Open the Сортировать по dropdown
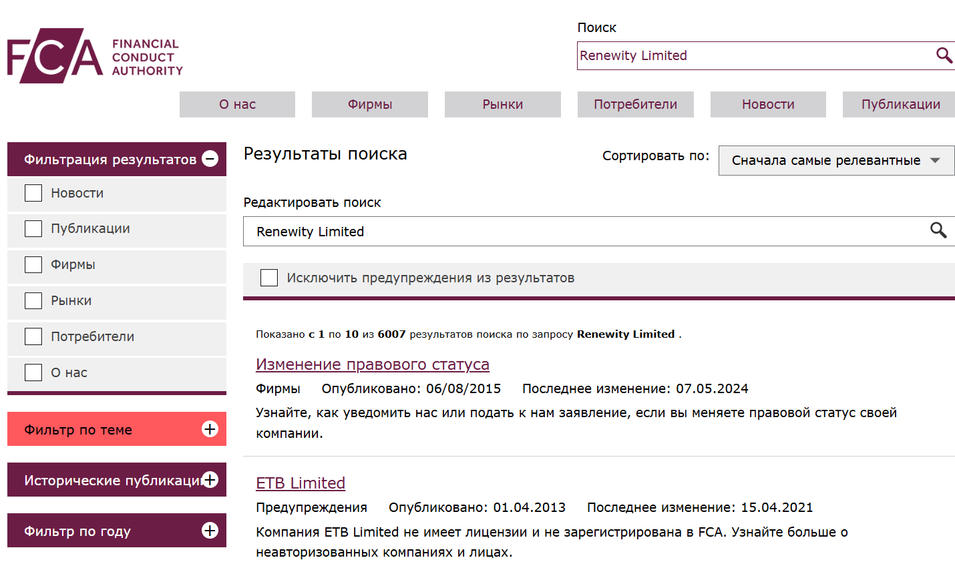 click(835, 160)
